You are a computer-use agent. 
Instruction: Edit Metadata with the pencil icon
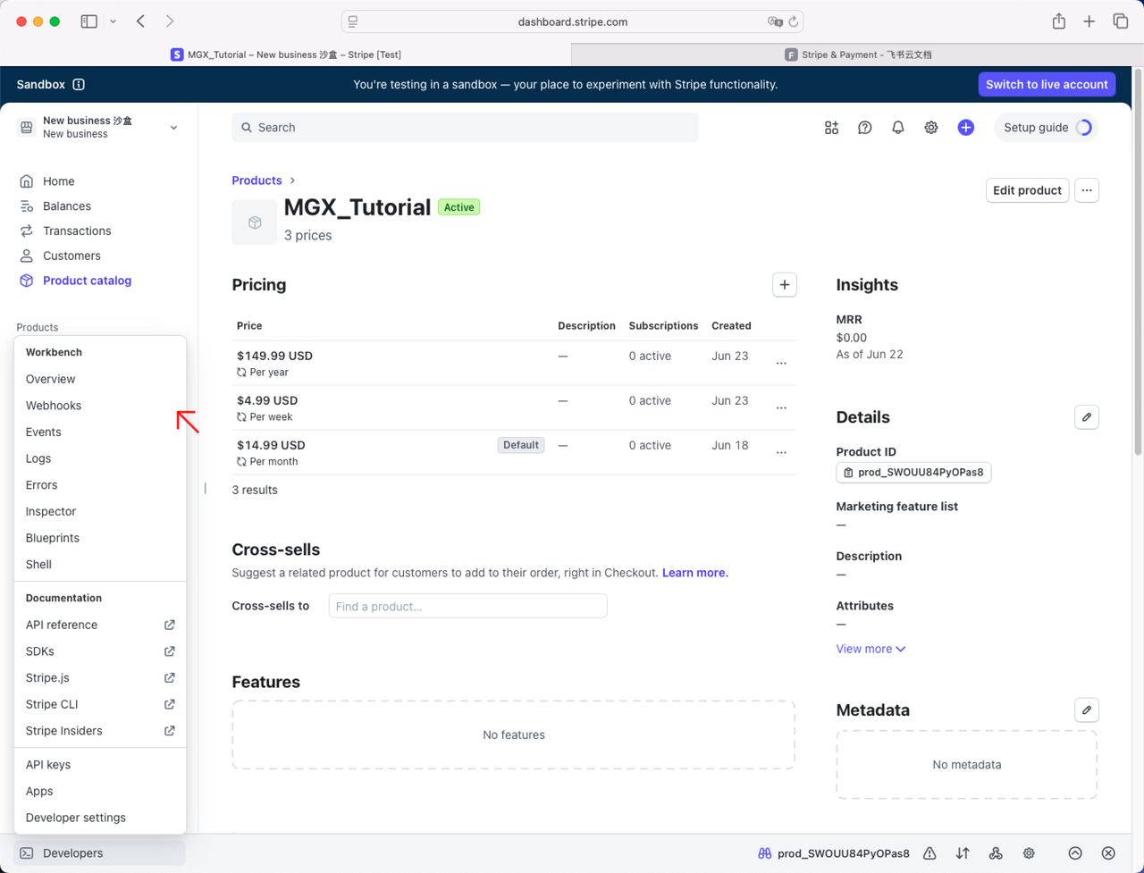(1087, 710)
